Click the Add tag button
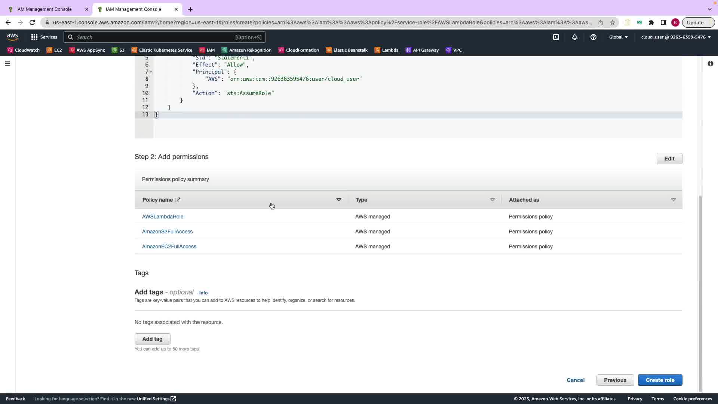This screenshot has width=718, height=404. tap(152, 339)
